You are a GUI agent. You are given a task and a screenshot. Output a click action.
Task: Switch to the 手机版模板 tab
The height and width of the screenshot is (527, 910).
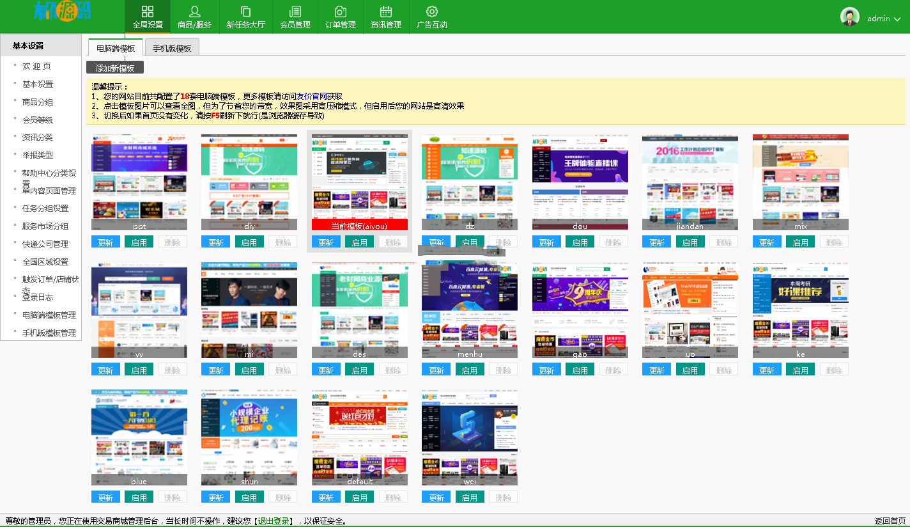(x=172, y=48)
